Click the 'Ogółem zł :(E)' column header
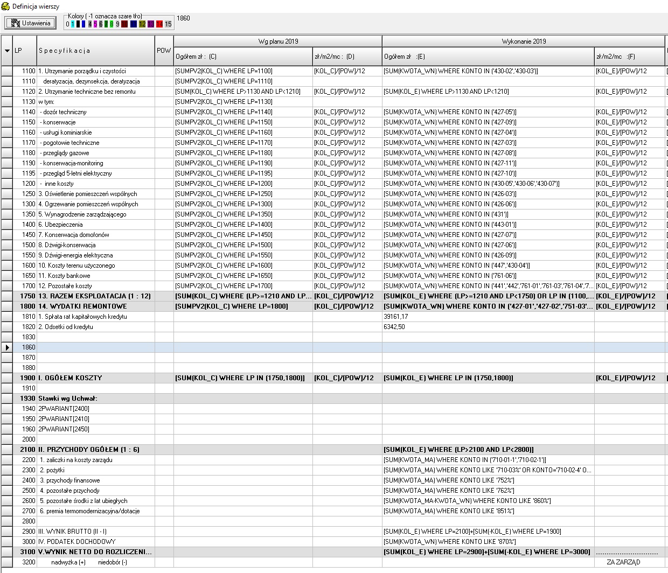This screenshot has height=573, width=668. [x=489, y=57]
